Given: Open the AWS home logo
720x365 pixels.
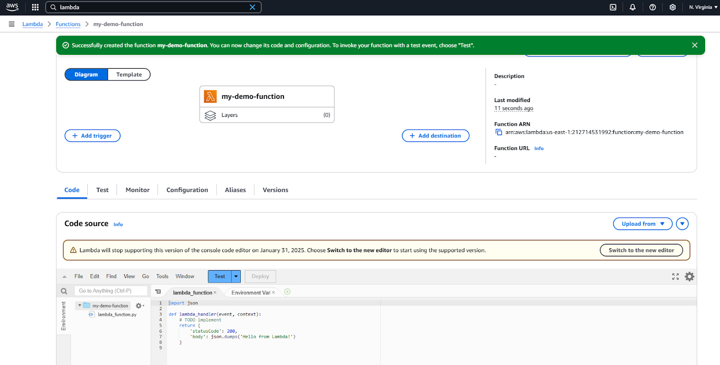Looking at the screenshot, I should (12, 7).
